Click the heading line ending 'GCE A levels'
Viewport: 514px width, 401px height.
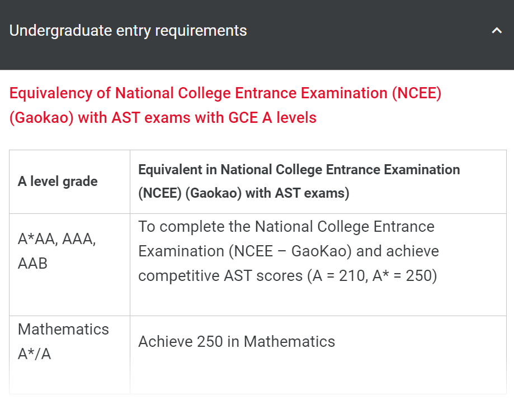click(163, 118)
